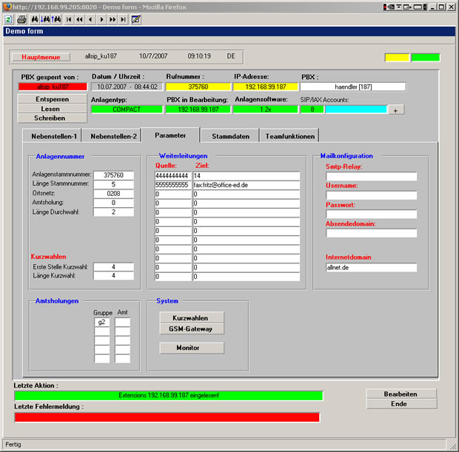Go to previous record single arrow

90,19
